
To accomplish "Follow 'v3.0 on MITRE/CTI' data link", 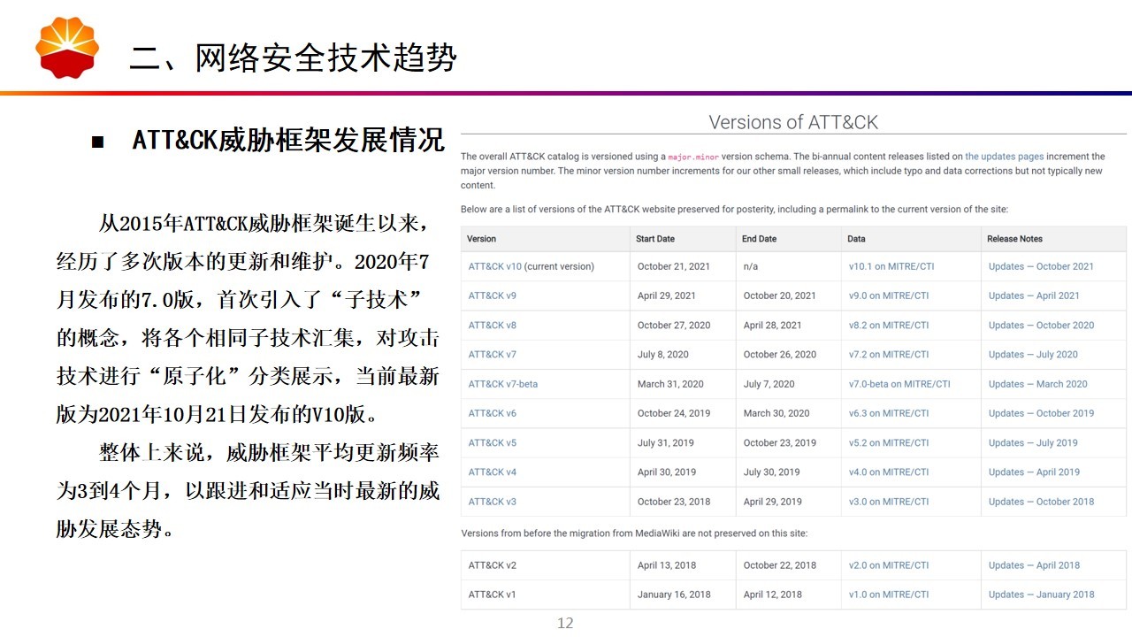I will tap(889, 502).
